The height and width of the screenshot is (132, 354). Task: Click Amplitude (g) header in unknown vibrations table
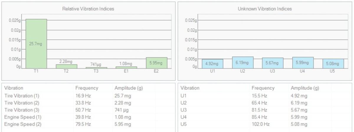pyautogui.click(x=305, y=88)
